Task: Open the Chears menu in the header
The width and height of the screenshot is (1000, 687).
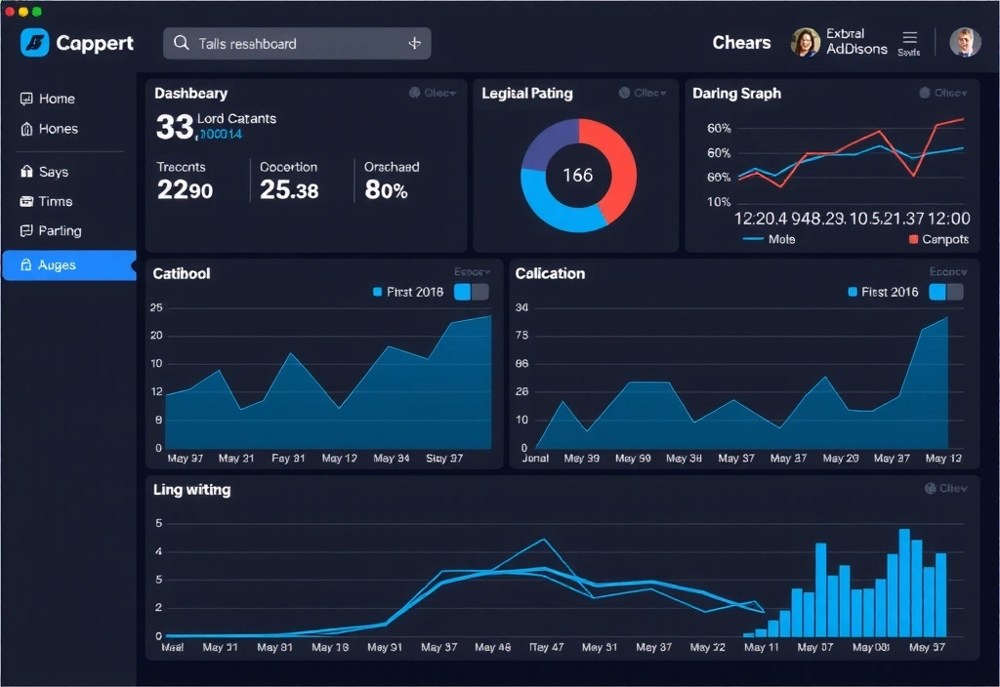Action: (x=740, y=43)
